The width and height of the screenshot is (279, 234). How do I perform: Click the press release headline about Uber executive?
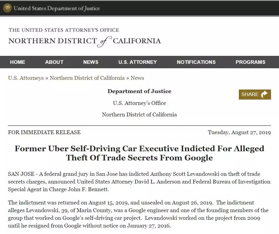click(x=139, y=153)
